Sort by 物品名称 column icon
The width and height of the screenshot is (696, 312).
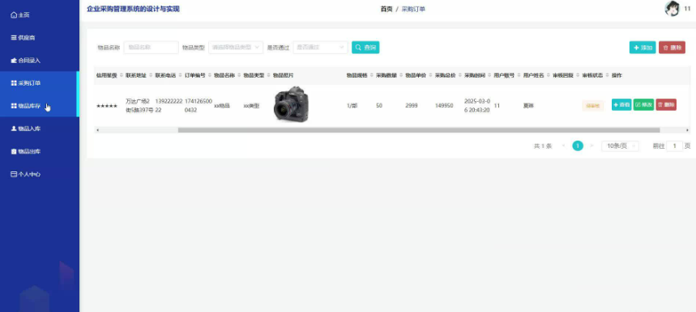point(239,75)
